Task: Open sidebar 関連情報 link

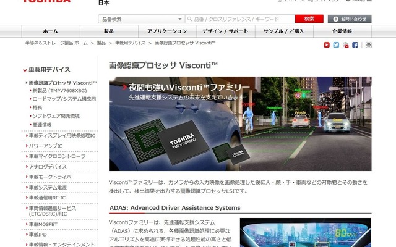Action: 42,125
